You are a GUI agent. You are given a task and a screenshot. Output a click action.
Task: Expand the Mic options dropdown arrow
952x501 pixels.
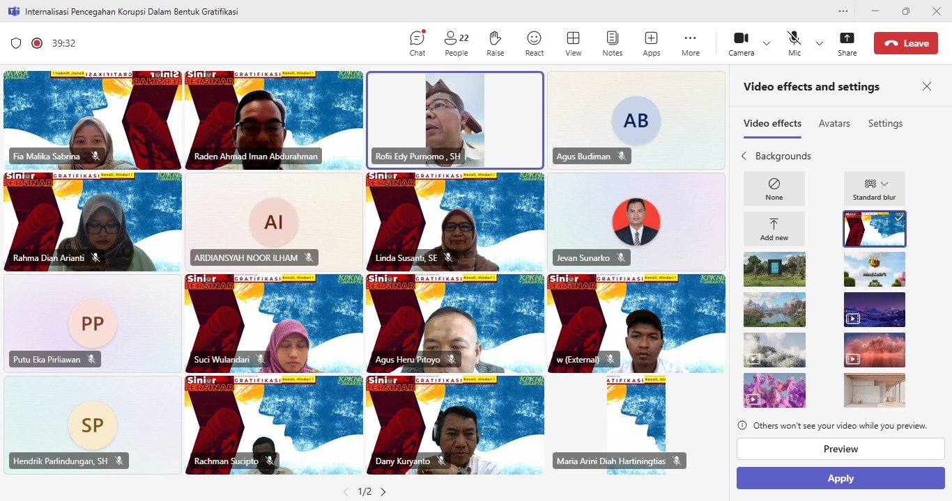coord(820,43)
